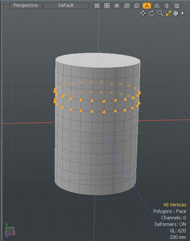This screenshot has width=190, height=241.
Task: Click the double panel viewport icon
Action: (177, 6)
